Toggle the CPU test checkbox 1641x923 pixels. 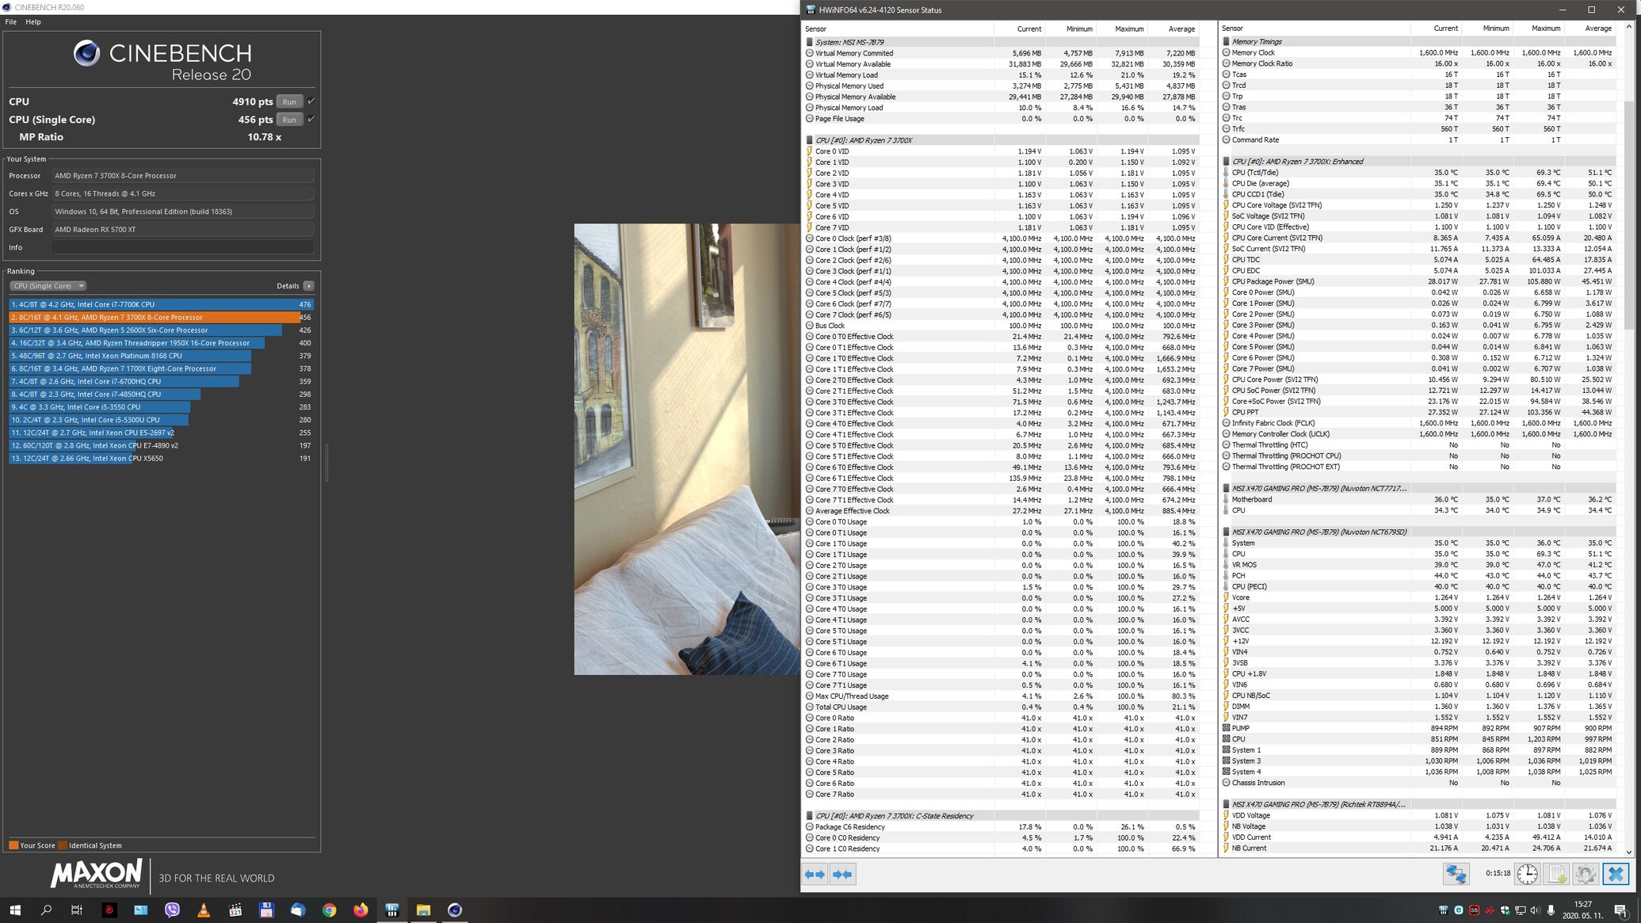pos(311,101)
